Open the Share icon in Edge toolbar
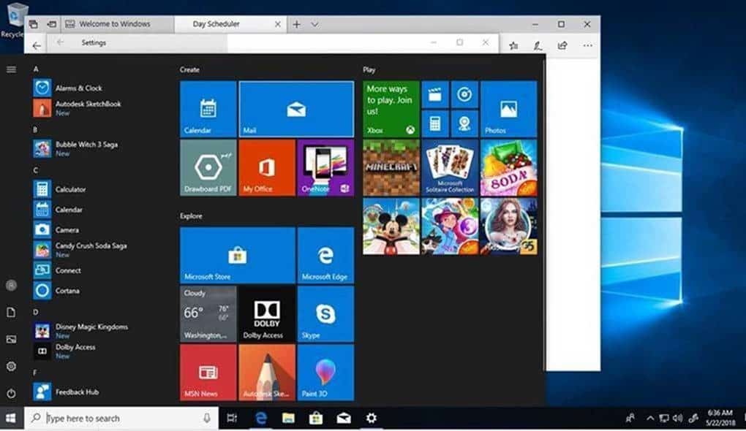This screenshot has height=431, width=746. tap(561, 45)
